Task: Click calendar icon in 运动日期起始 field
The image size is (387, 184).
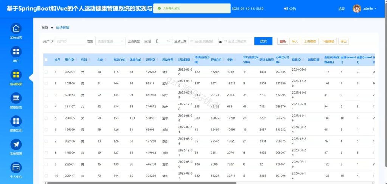Action: point(192,41)
